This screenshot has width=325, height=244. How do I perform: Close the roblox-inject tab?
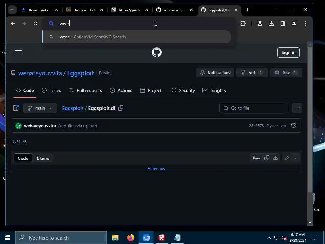tap(191, 10)
